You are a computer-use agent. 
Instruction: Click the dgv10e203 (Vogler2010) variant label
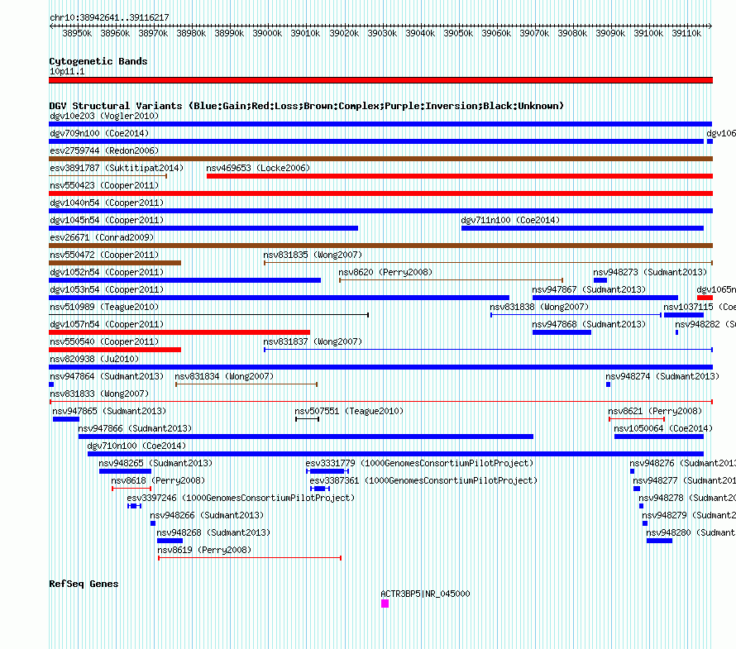(x=104, y=116)
